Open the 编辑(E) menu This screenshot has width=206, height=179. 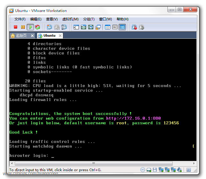coord(36,19)
